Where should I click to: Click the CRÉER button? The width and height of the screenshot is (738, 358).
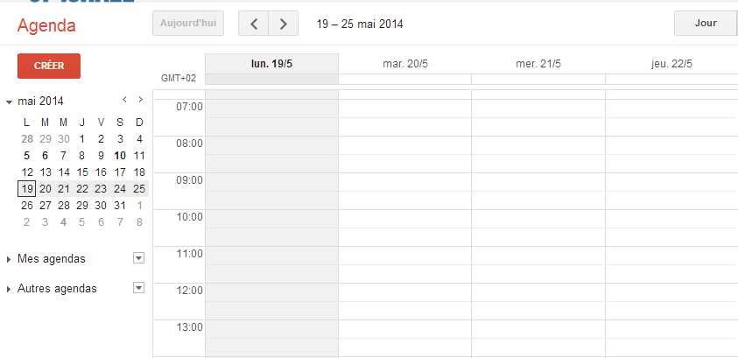tap(49, 66)
